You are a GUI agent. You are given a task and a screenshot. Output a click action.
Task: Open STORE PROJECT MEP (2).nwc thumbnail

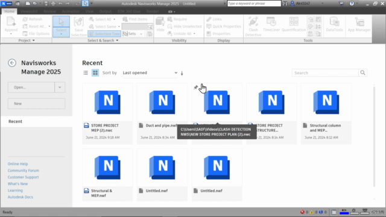coord(107,102)
